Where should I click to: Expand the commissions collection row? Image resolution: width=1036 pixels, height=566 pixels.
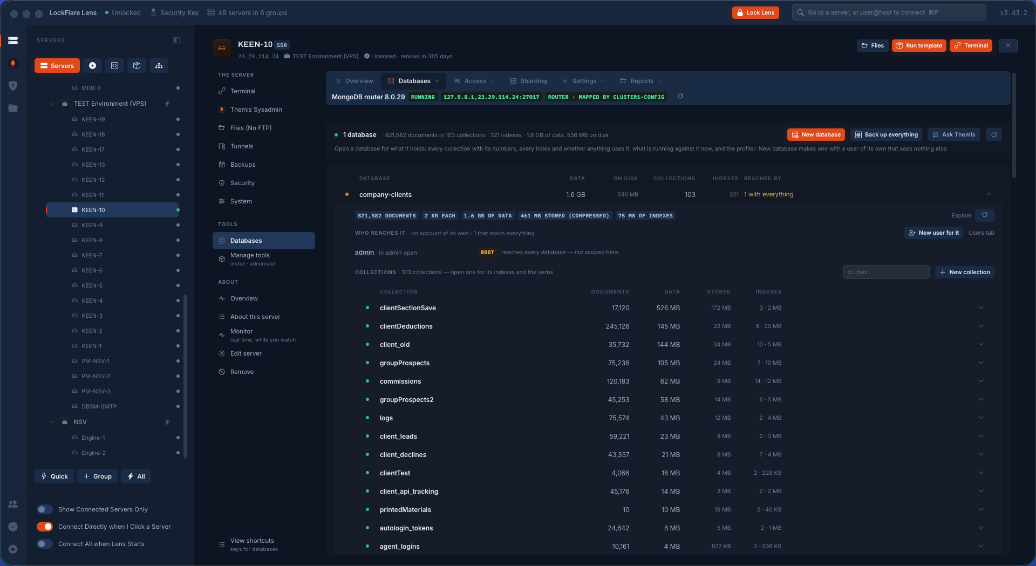pyautogui.click(x=981, y=381)
